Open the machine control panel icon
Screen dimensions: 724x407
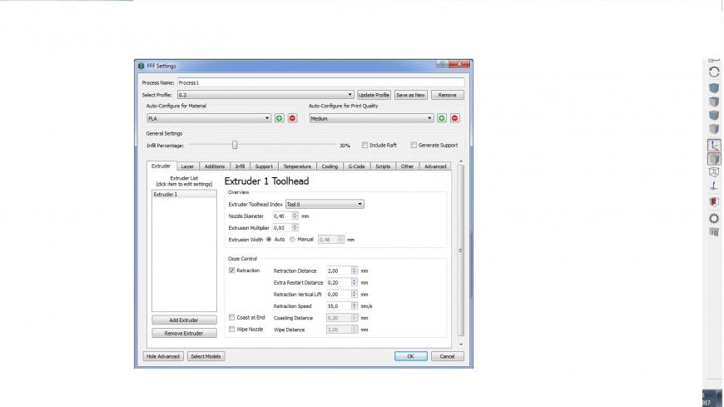pyautogui.click(x=714, y=232)
